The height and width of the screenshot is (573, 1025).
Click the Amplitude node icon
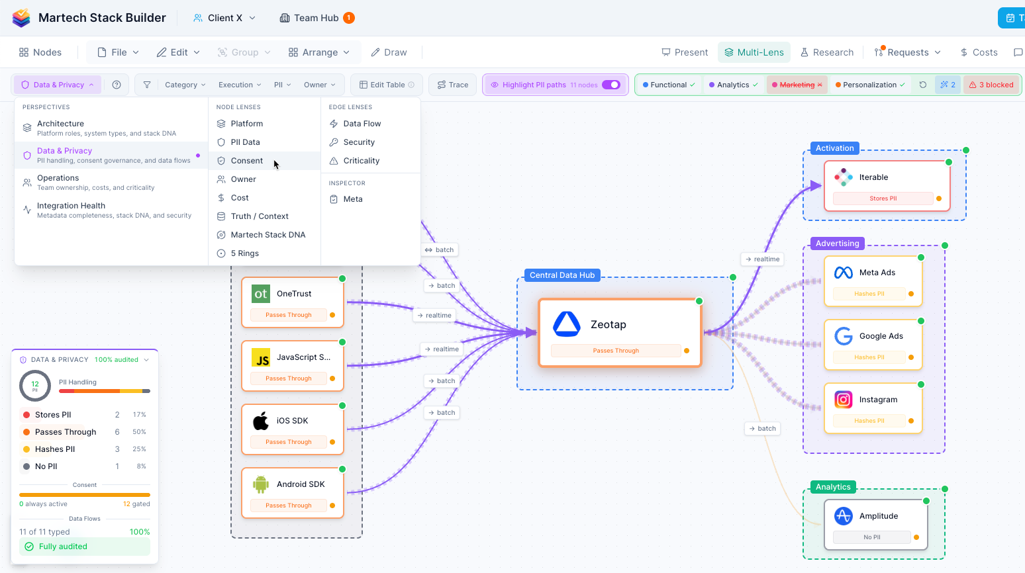(x=844, y=516)
